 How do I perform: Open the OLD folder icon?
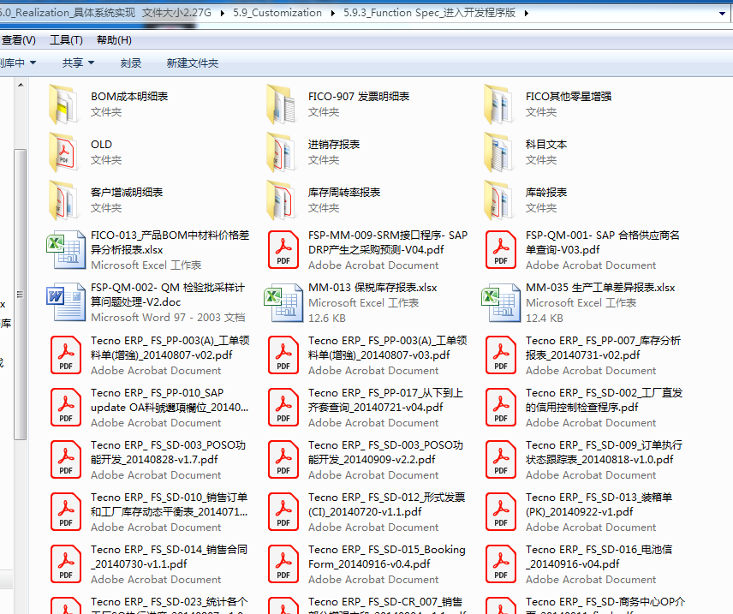[63, 152]
